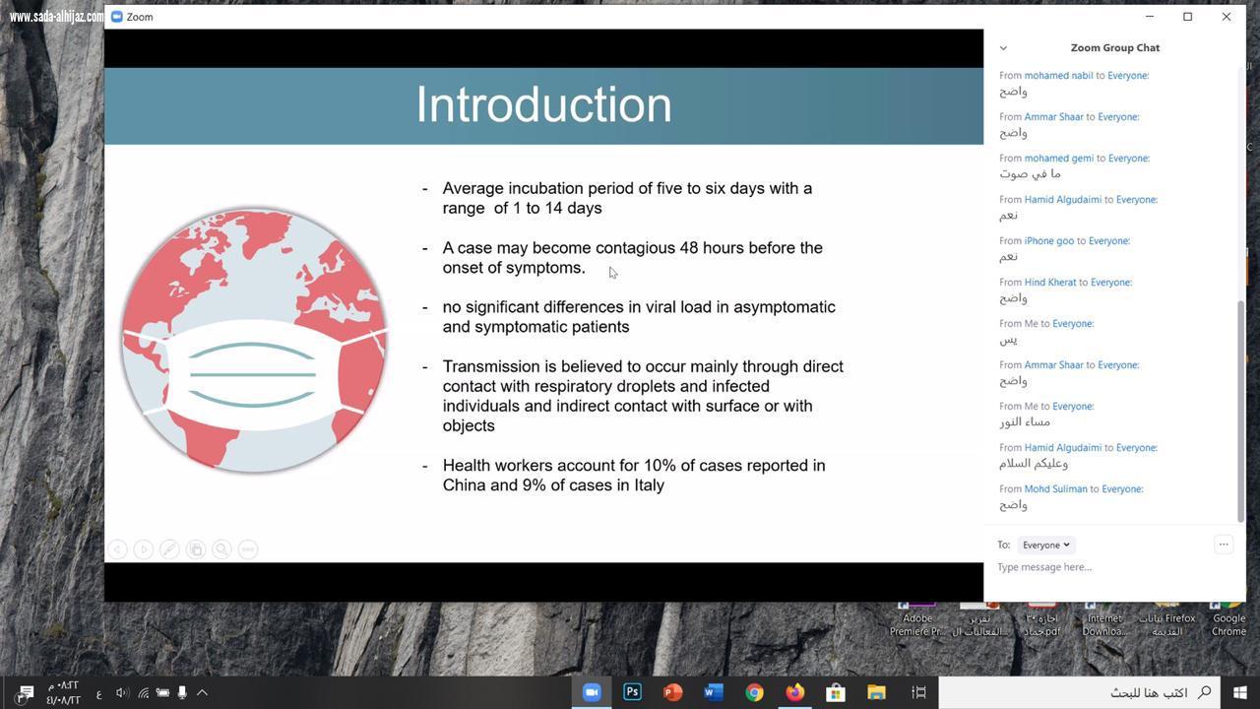Go to previous slide in presentation controls
Viewport: 1260px width, 709px height.
[x=117, y=549]
